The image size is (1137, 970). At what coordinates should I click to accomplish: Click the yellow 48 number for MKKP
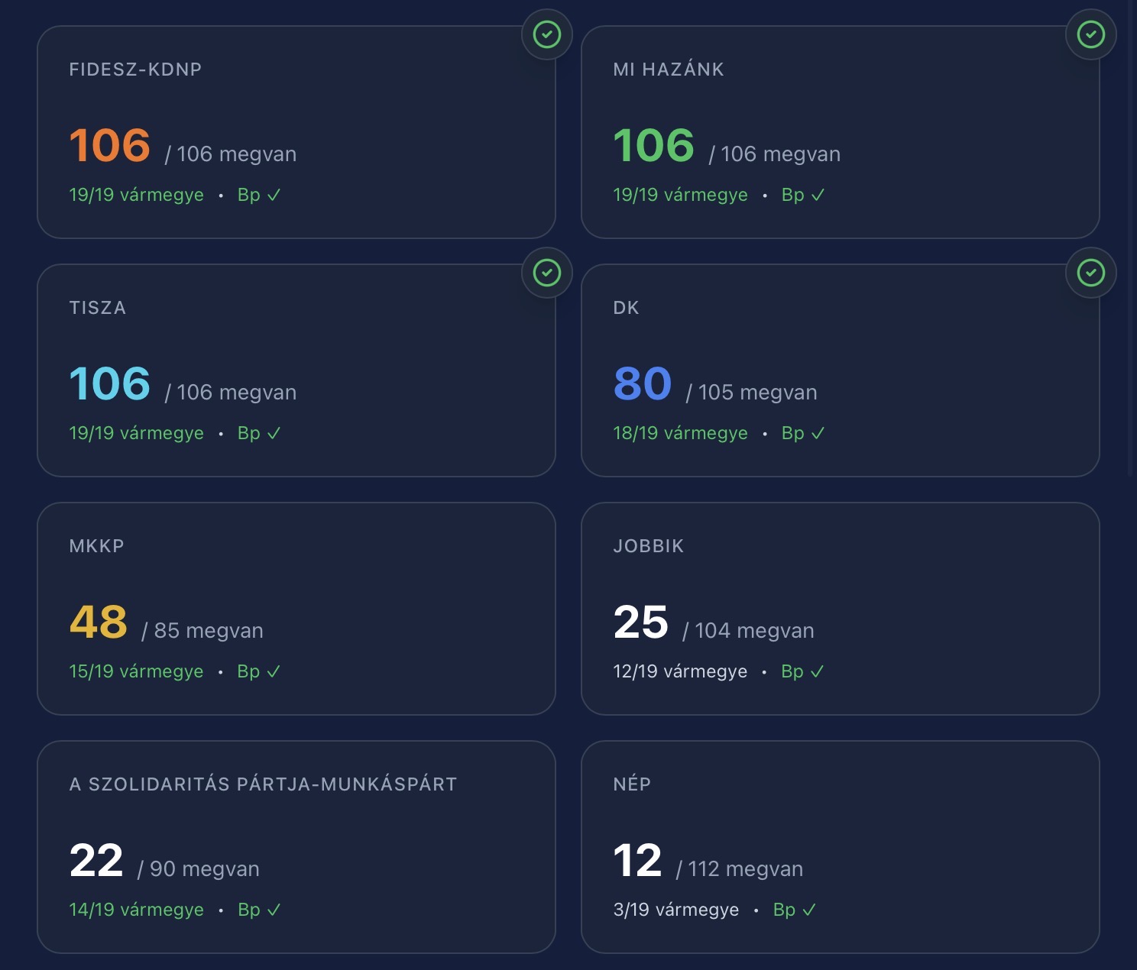tap(99, 622)
